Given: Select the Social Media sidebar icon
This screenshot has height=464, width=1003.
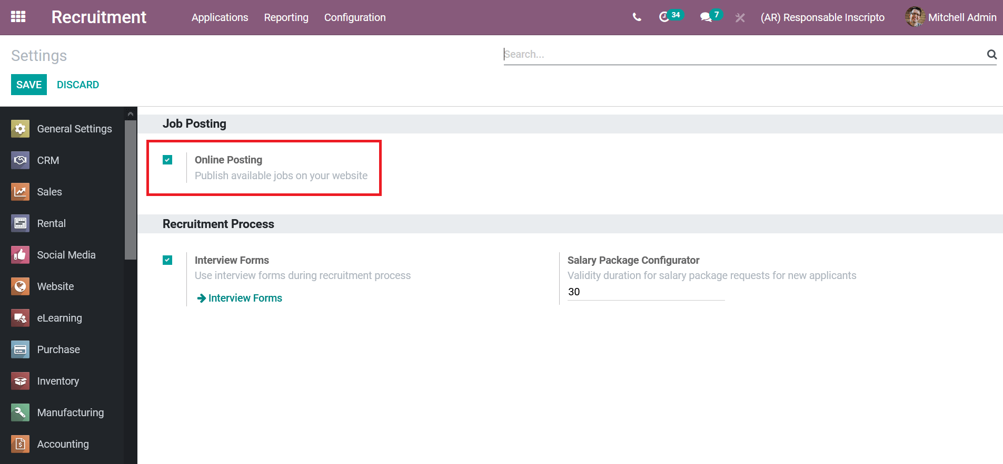Looking at the screenshot, I should coord(20,255).
